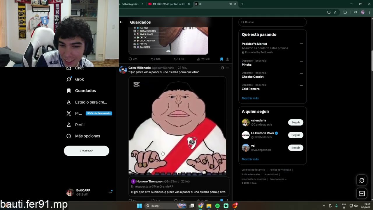Open the quoted Homero Thompson tweet
This screenshot has width=373, height=210.
point(179,187)
